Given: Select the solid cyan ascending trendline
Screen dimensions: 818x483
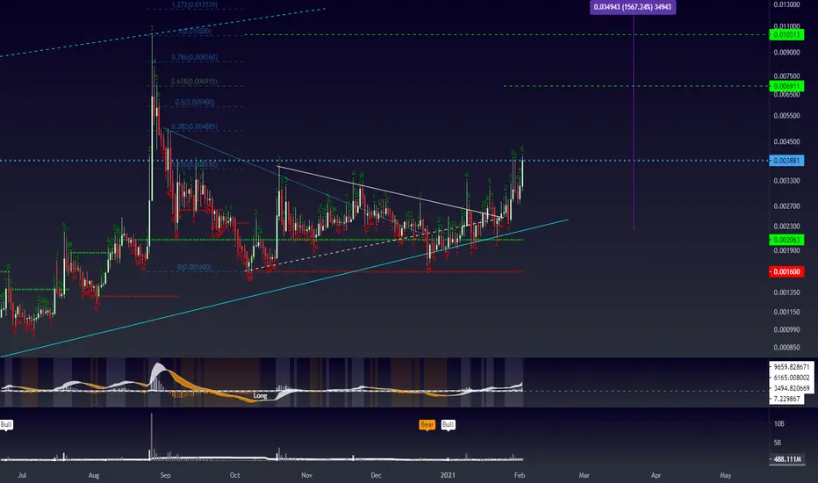Looking at the screenshot, I should click(284, 288).
